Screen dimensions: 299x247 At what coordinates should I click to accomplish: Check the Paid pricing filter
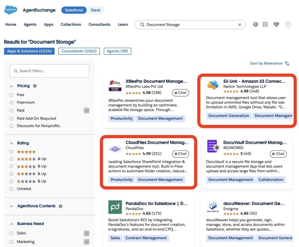click(x=11, y=110)
